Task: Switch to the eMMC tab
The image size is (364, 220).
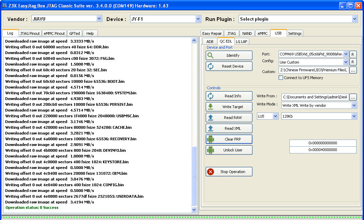Action: point(263,33)
